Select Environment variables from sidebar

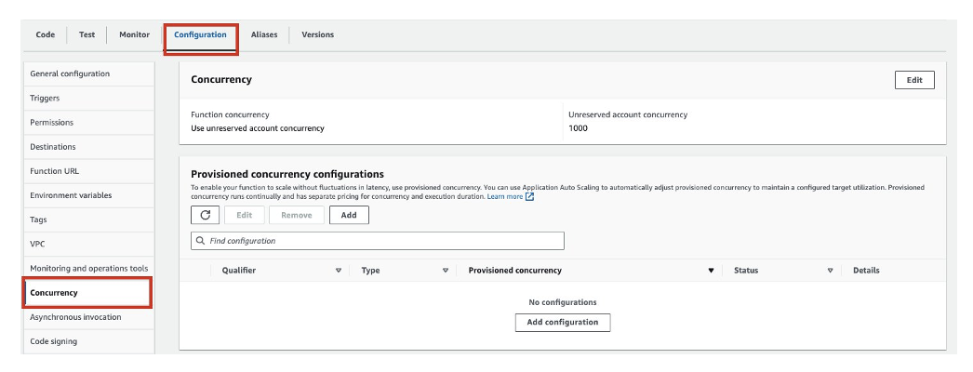click(71, 195)
